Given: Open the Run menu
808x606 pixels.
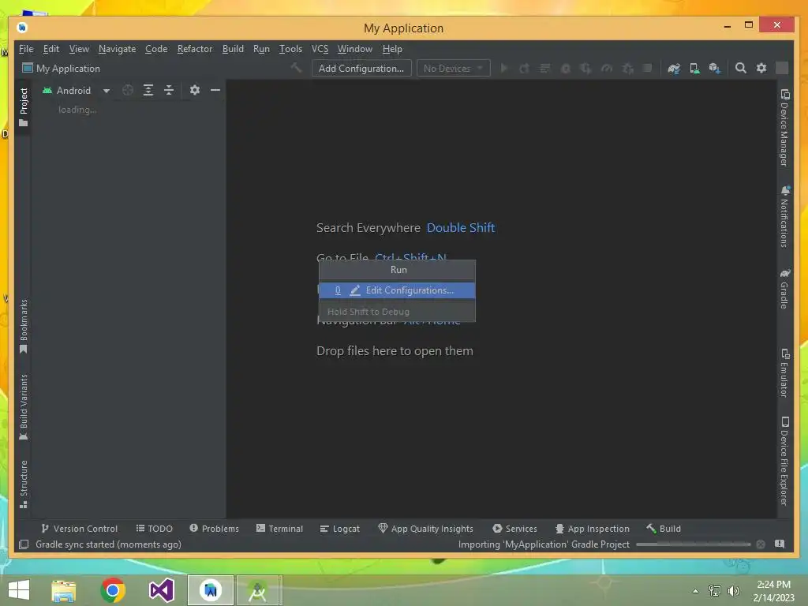Looking at the screenshot, I should pyautogui.click(x=261, y=49).
